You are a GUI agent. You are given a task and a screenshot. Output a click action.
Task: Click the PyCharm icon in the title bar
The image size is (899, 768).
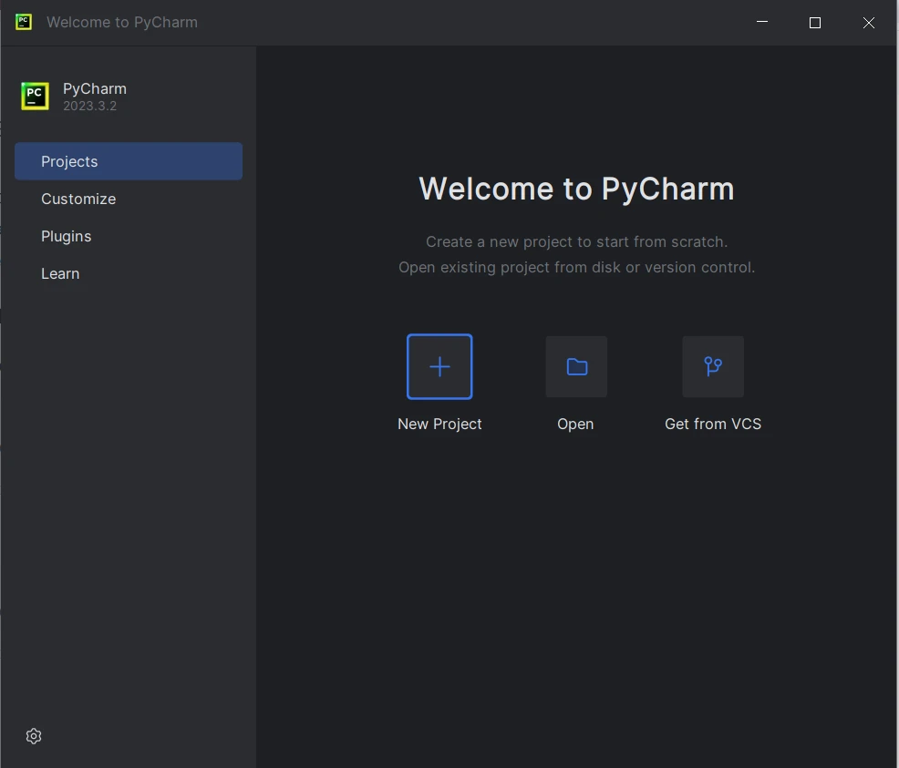click(x=24, y=22)
